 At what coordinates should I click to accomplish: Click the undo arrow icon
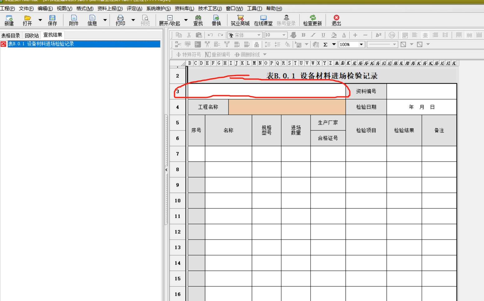click(210, 35)
